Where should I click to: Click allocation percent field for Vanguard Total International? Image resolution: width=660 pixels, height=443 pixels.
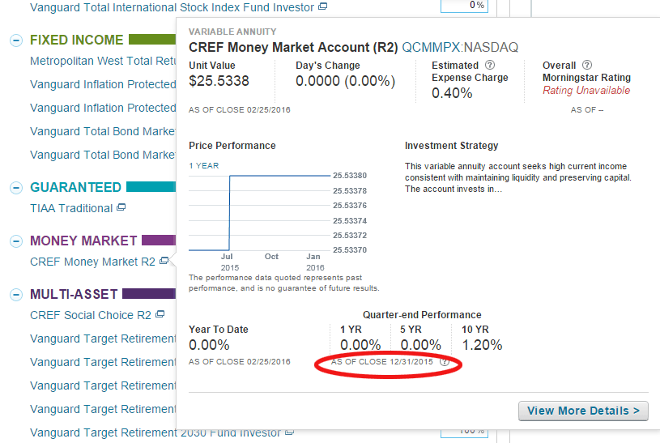(x=464, y=6)
